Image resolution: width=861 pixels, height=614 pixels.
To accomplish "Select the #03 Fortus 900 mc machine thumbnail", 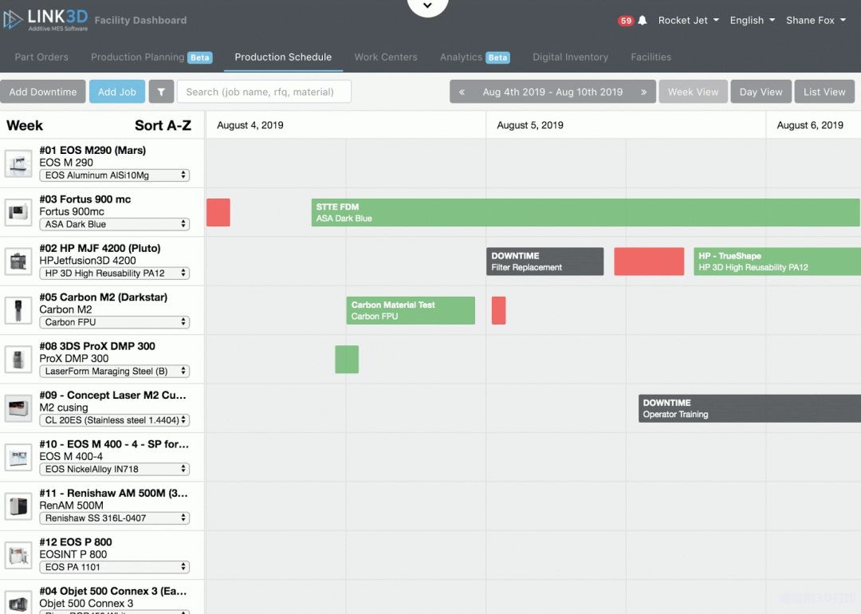I will 18,212.
